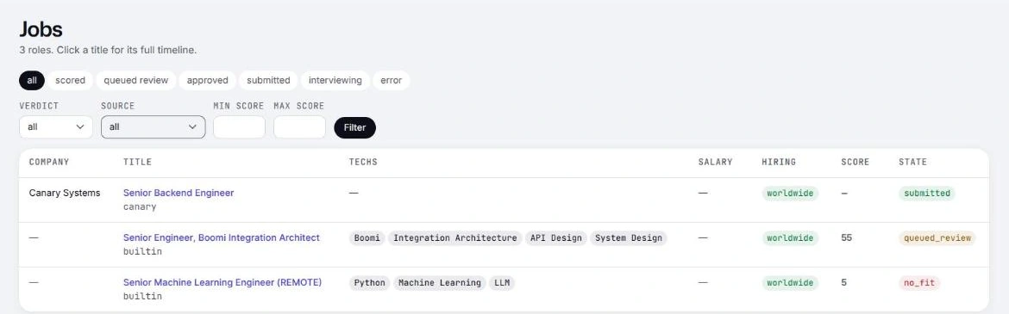The image size is (1009, 314).
Task: Click 'worldwide' badge in Machine Learning row
Action: click(x=790, y=283)
